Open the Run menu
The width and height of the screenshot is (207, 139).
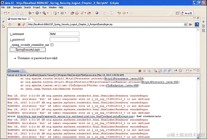(x=44, y=7)
